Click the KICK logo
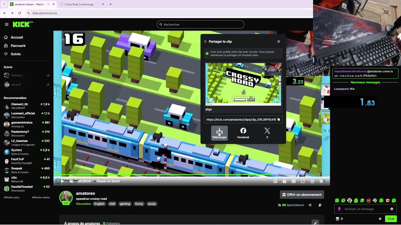Viewport: 401px width, 225px height. click(23, 24)
